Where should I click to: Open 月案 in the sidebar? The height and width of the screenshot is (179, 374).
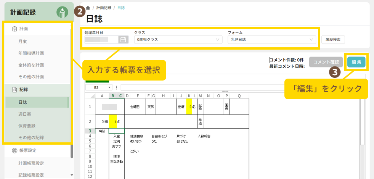[x=23, y=41]
